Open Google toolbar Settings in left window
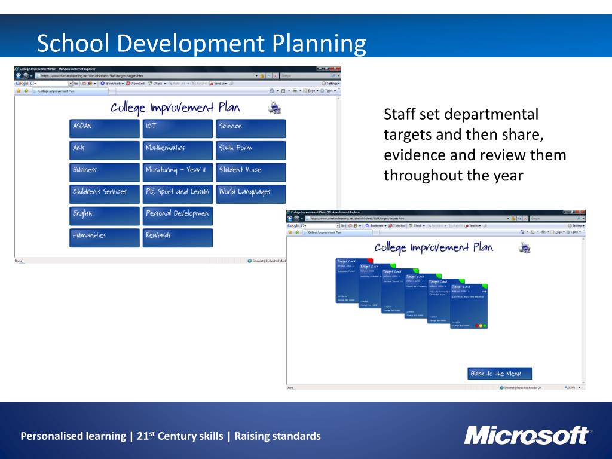This screenshot has height=459, width=612. [x=331, y=84]
